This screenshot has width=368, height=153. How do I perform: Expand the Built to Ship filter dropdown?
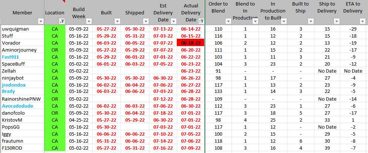tap(311, 21)
